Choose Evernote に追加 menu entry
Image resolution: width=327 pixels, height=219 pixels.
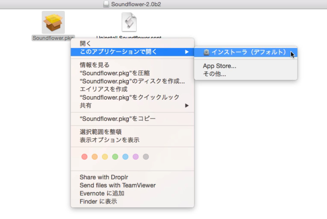click(x=132, y=193)
